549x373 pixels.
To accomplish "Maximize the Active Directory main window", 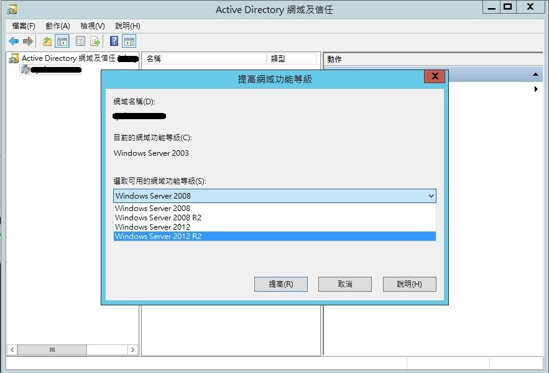I will coord(508,7).
